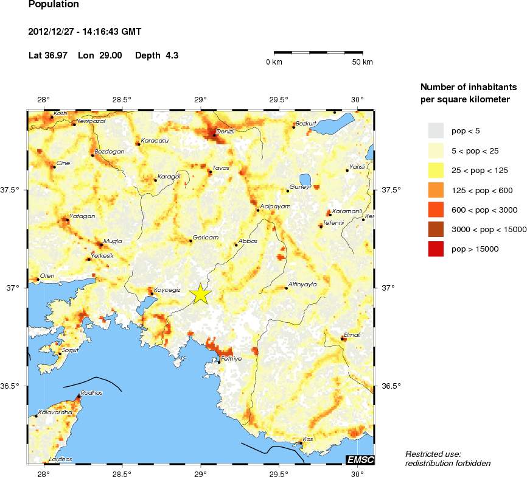Select the Fethiye city marker

click(x=219, y=362)
